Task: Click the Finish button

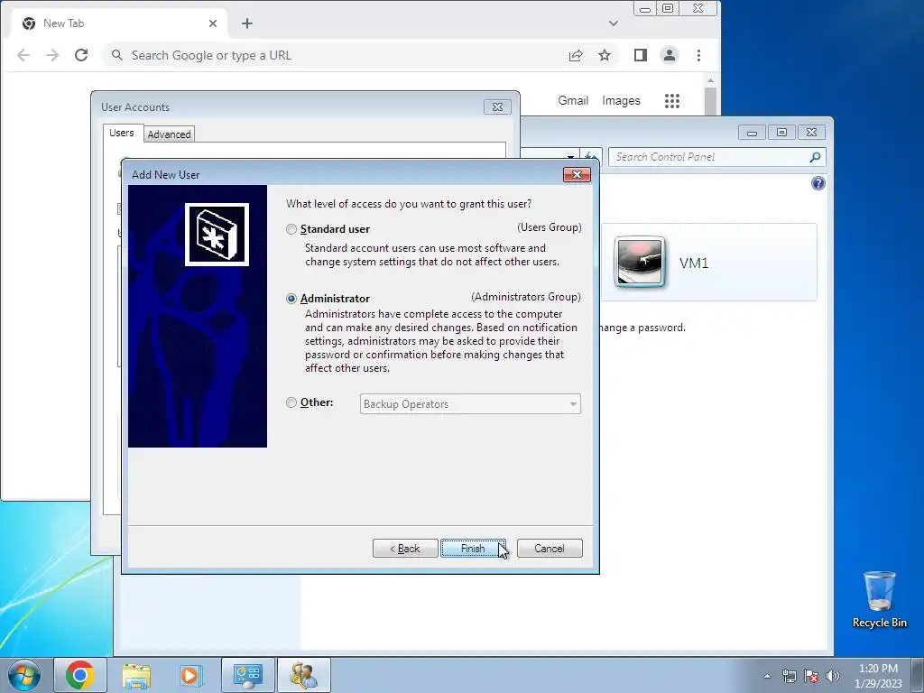Action: tap(473, 549)
